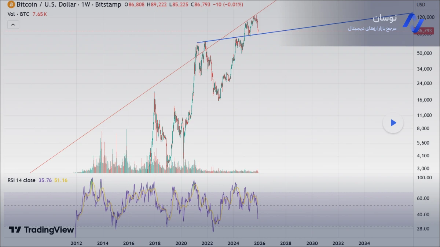Collapse the indicator legend with chevron button
The height and width of the screenshot is (247, 440).
(x=13, y=25)
